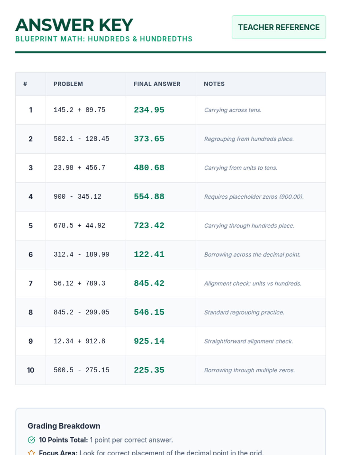Select row number 5
The image size is (341, 455).
click(x=31, y=226)
